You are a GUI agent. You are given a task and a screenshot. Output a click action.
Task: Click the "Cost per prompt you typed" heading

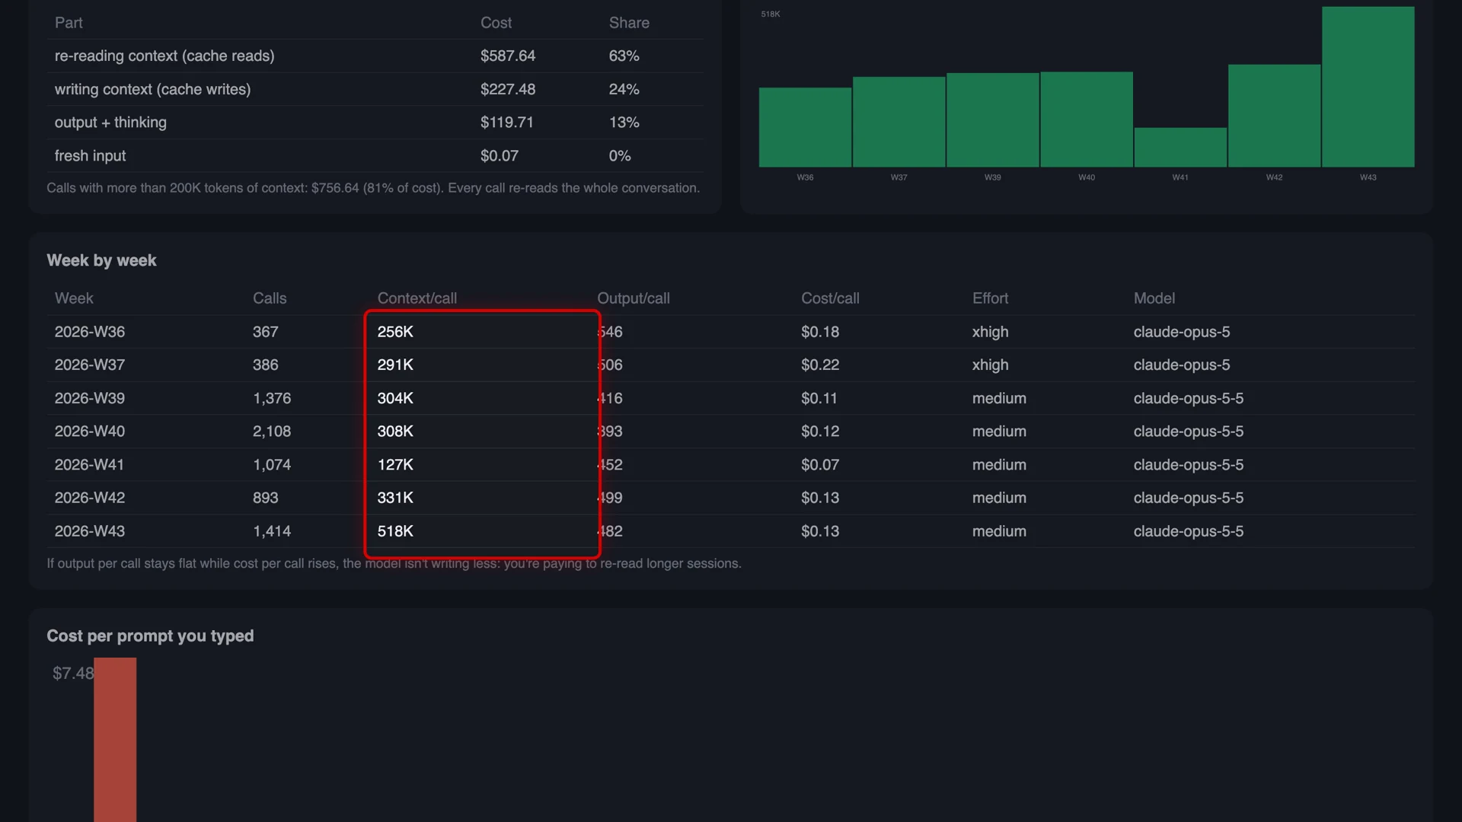[x=150, y=636]
